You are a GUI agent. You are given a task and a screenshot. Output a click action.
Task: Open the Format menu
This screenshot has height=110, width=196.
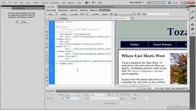pos(45,3)
